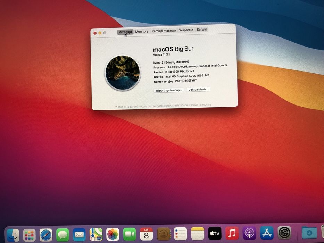Open Launchpad in the Dock
Image resolution: width=324 pixels, height=243 pixels.
coord(29,235)
